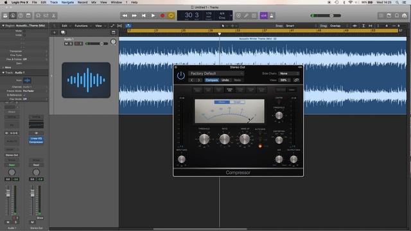
Task: Mute Audio 1 track header M button
Action: (66, 44)
